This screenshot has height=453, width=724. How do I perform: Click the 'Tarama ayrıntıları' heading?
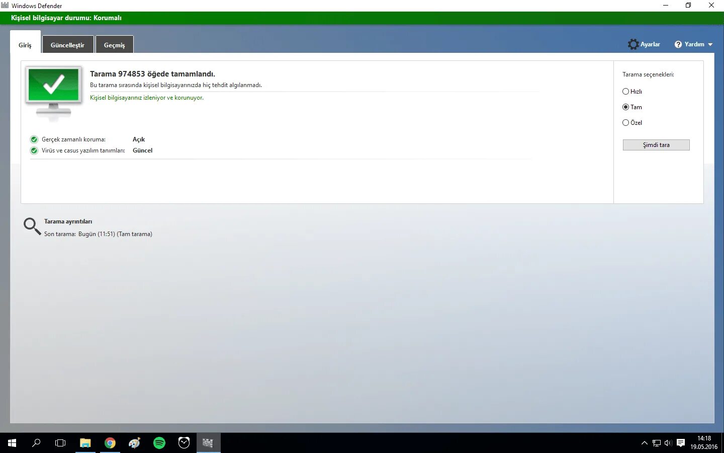[68, 221]
